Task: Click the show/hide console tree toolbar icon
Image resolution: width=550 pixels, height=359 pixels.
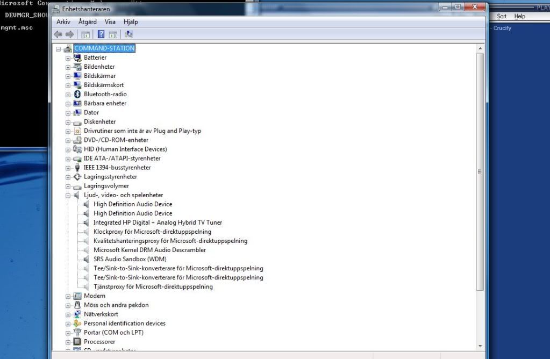Action: (x=85, y=34)
